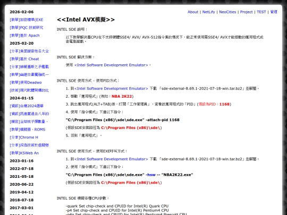Expand the 2019-04-12 date group
The width and height of the screenshot is (287, 215).
[22, 192]
